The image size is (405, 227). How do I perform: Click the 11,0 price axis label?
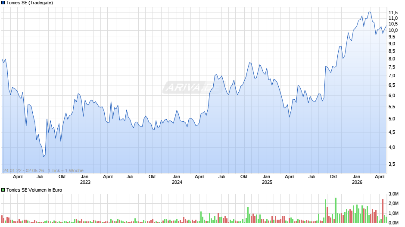click(393, 19)
